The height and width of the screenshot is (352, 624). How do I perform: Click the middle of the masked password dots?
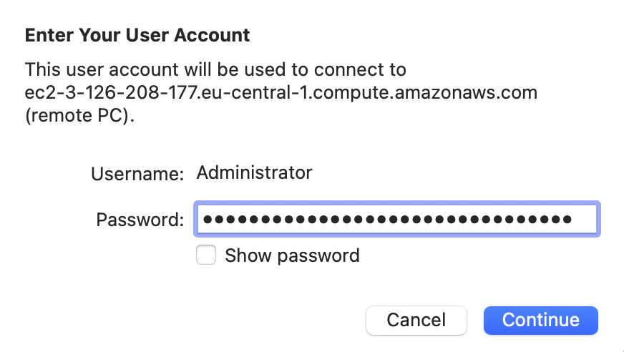point(386,220)
